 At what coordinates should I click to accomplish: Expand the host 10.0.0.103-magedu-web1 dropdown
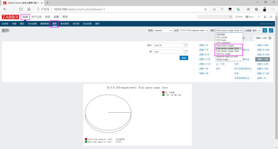point(194,30)
